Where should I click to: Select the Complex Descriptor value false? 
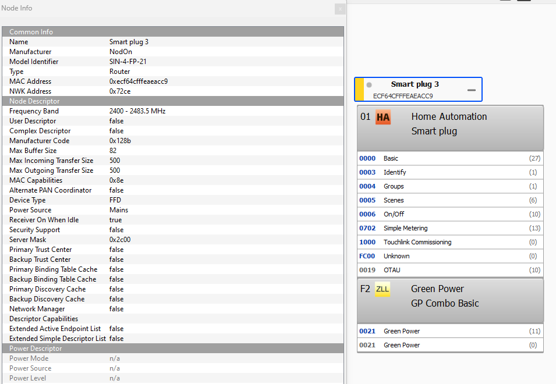tap(116, 131)
